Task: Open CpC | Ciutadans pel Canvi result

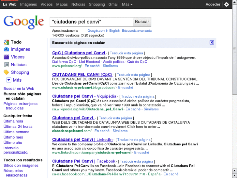Action: point(79,53)
